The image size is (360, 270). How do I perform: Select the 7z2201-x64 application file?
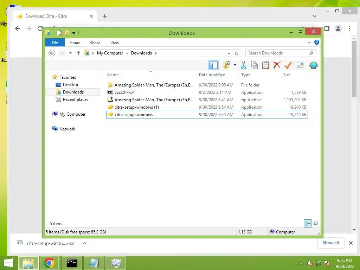tap(207, 92)
